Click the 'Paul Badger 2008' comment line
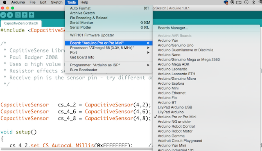This screenshot has height=151, width=262. 31,57
